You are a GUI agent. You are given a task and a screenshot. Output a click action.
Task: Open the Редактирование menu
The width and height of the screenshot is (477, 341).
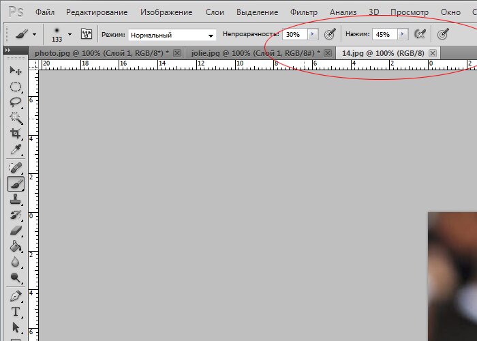tap(97, 12)
